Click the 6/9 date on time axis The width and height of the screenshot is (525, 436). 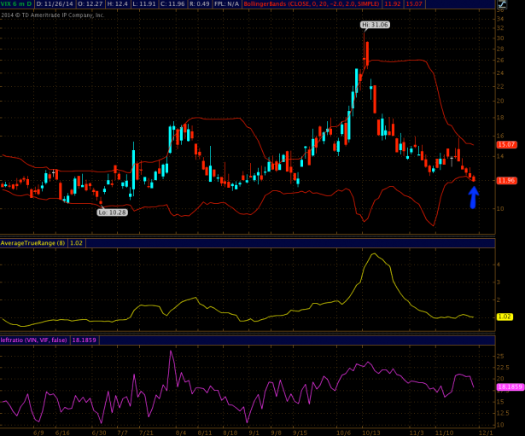[38, 433]
